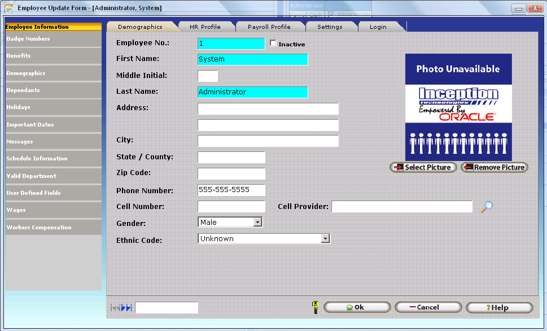Open the Payroll Profile tab

point(269,27)
